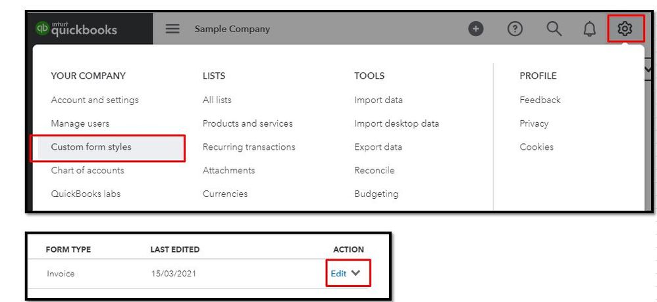Select Recurring transactions
The width and height of the screenshot is (657, 302).
click(x=249, y=147)
